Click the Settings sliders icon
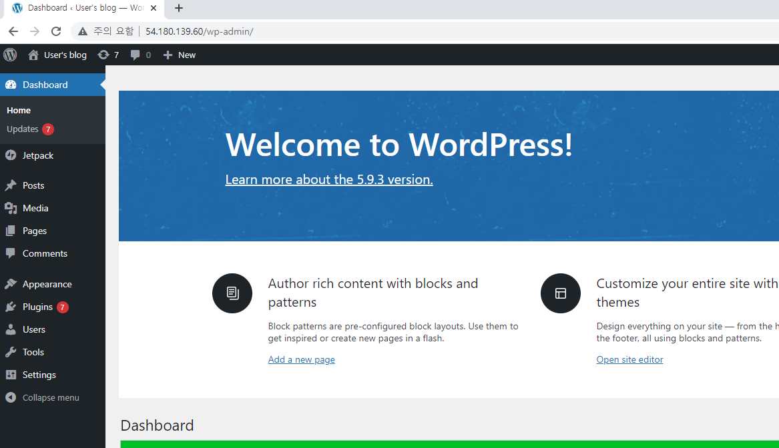The width and height of the screenshot is (779, 448). 11,375
